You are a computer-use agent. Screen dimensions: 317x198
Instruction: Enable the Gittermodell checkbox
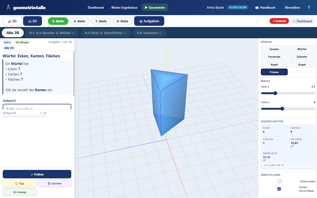click(280, 181)
